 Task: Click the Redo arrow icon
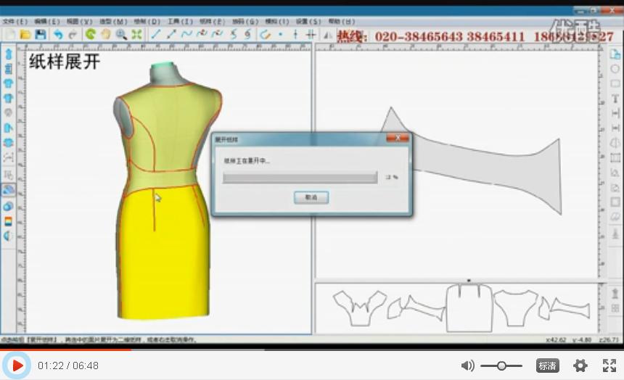click(73, 34)
